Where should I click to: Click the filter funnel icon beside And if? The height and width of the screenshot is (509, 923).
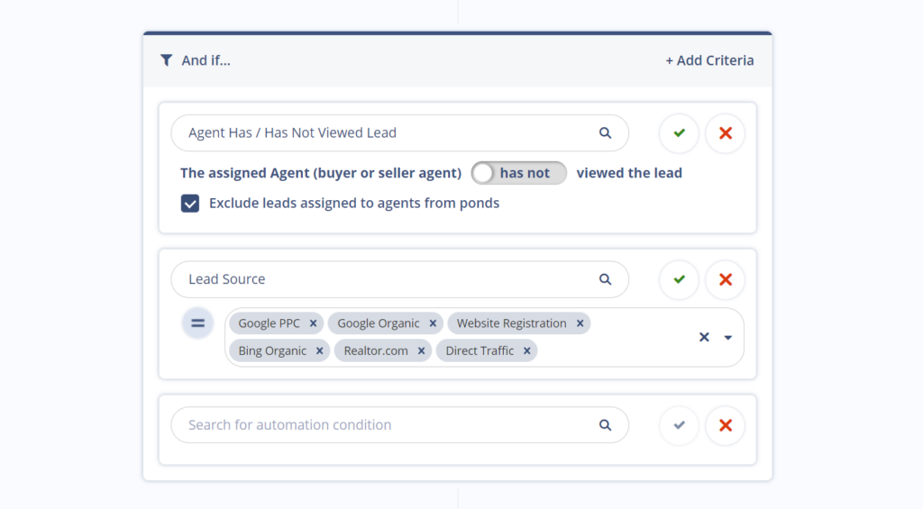166,60
